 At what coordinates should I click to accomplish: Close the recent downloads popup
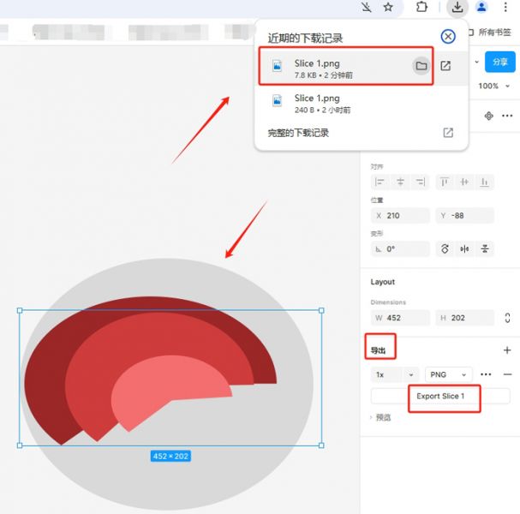click(x=448, y=37)
